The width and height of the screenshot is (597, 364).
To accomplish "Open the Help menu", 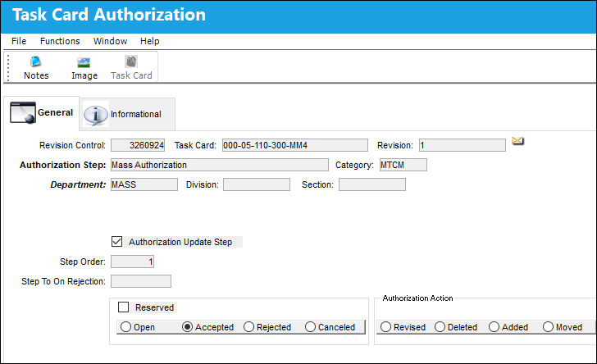I will pyautogui.click(x=149, y=41).
